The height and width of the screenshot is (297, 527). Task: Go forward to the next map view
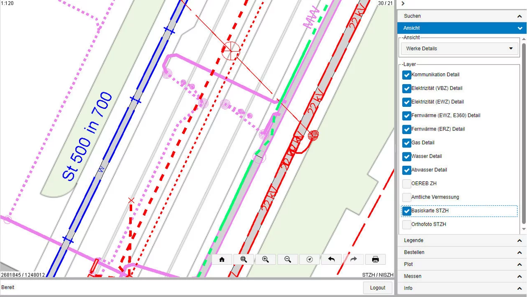point(353,259)
